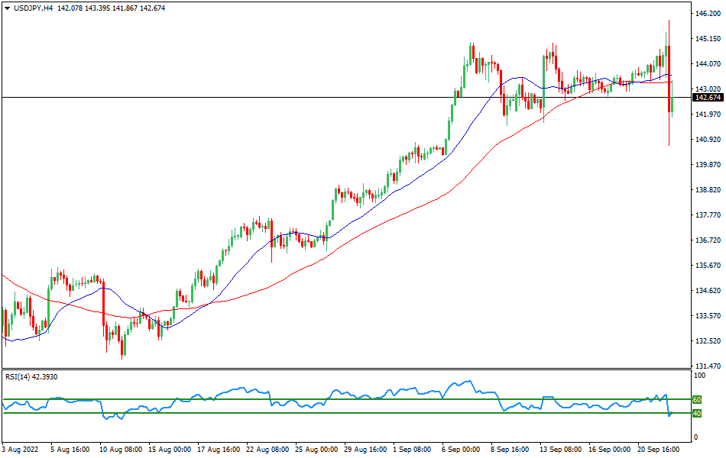Screen dimensions: 726x458
Task: Click the 17 Aug 16:00 time label
Action: pos(217,450)
